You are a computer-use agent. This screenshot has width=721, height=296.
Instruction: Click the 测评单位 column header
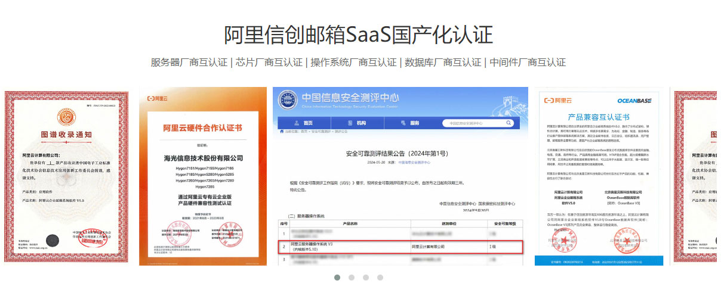coord(448,223)
